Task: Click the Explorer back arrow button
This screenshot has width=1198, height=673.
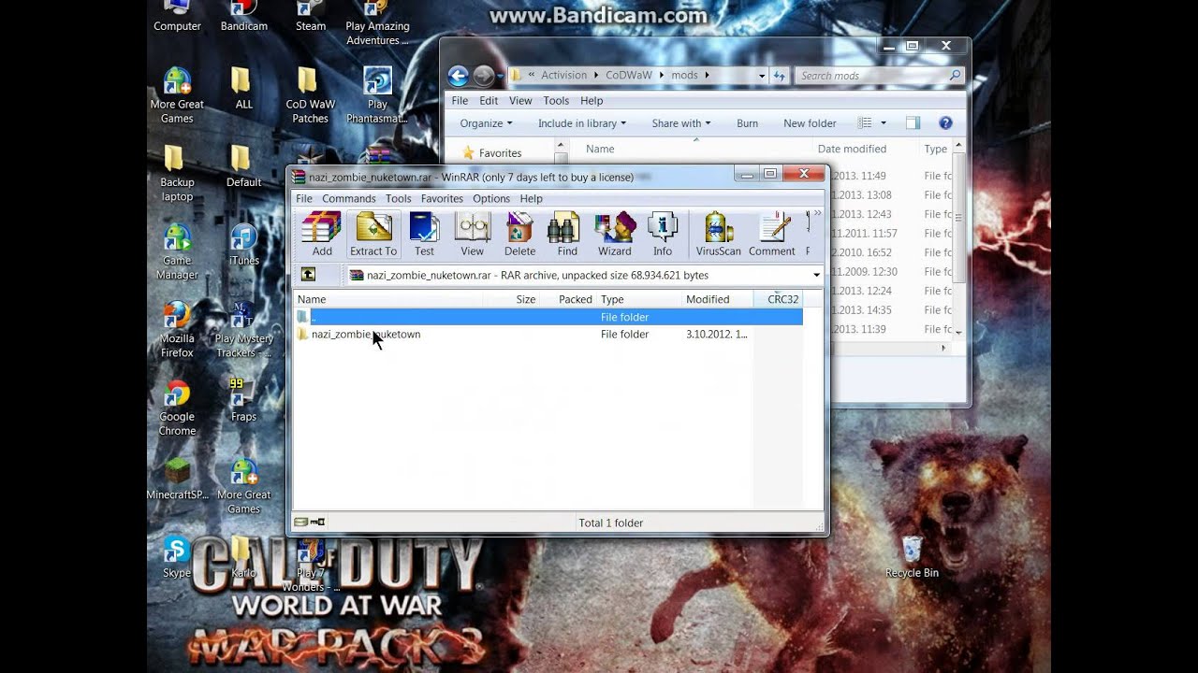Action: coord(458,76)
